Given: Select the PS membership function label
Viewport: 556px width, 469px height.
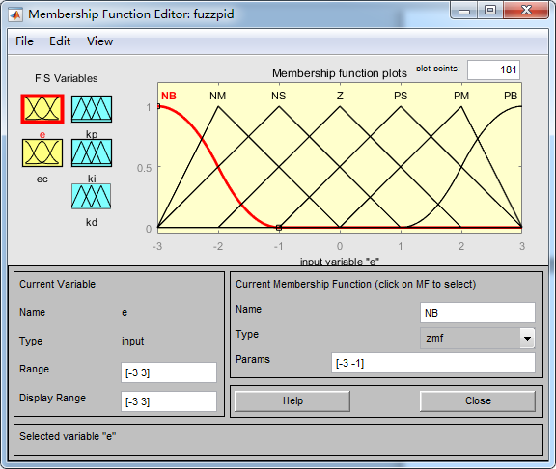Looking at the screenshot, I should tap(401, 96).
